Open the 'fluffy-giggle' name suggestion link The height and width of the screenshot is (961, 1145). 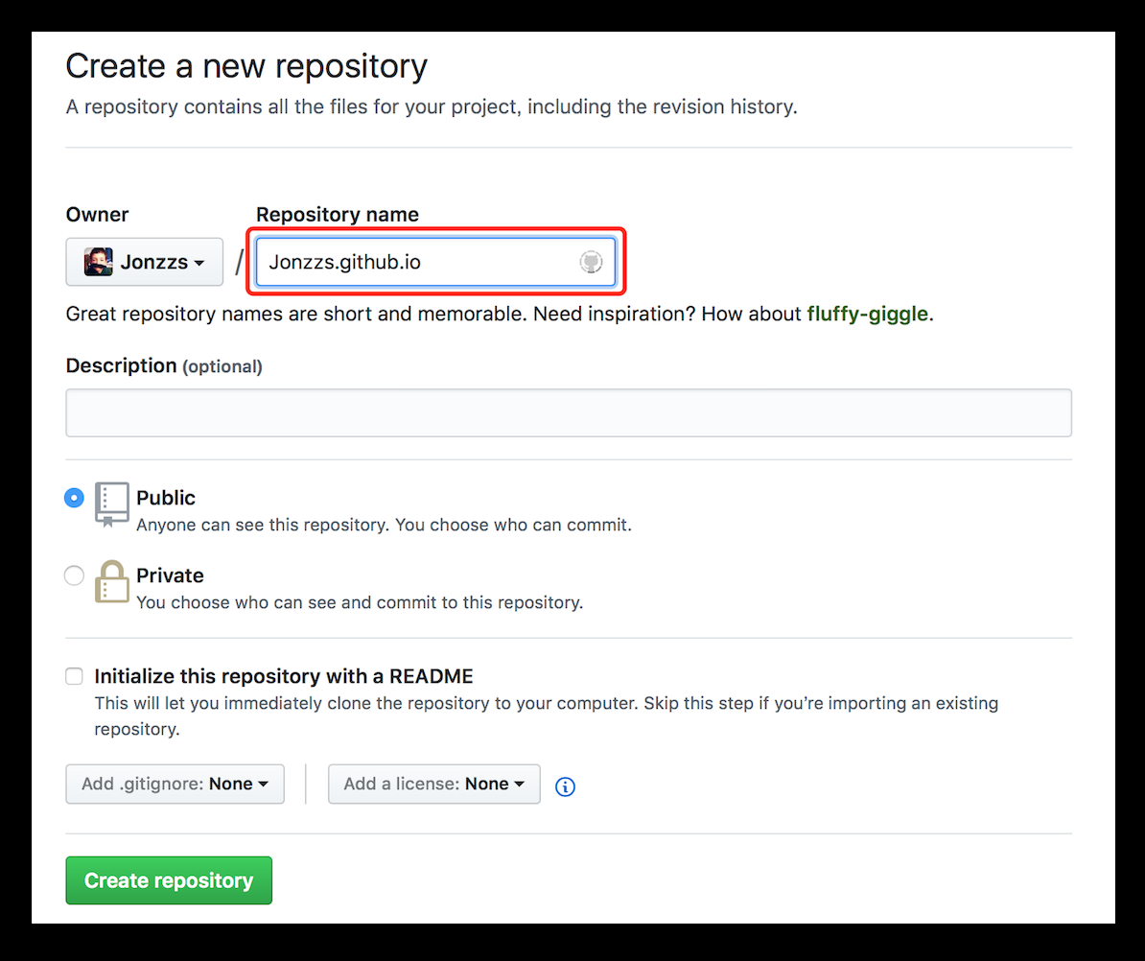point(867,313)
